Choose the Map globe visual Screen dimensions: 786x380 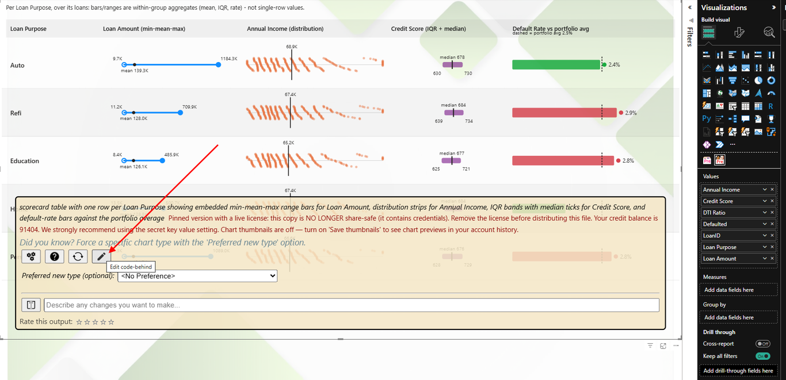(x=720, y=93)
